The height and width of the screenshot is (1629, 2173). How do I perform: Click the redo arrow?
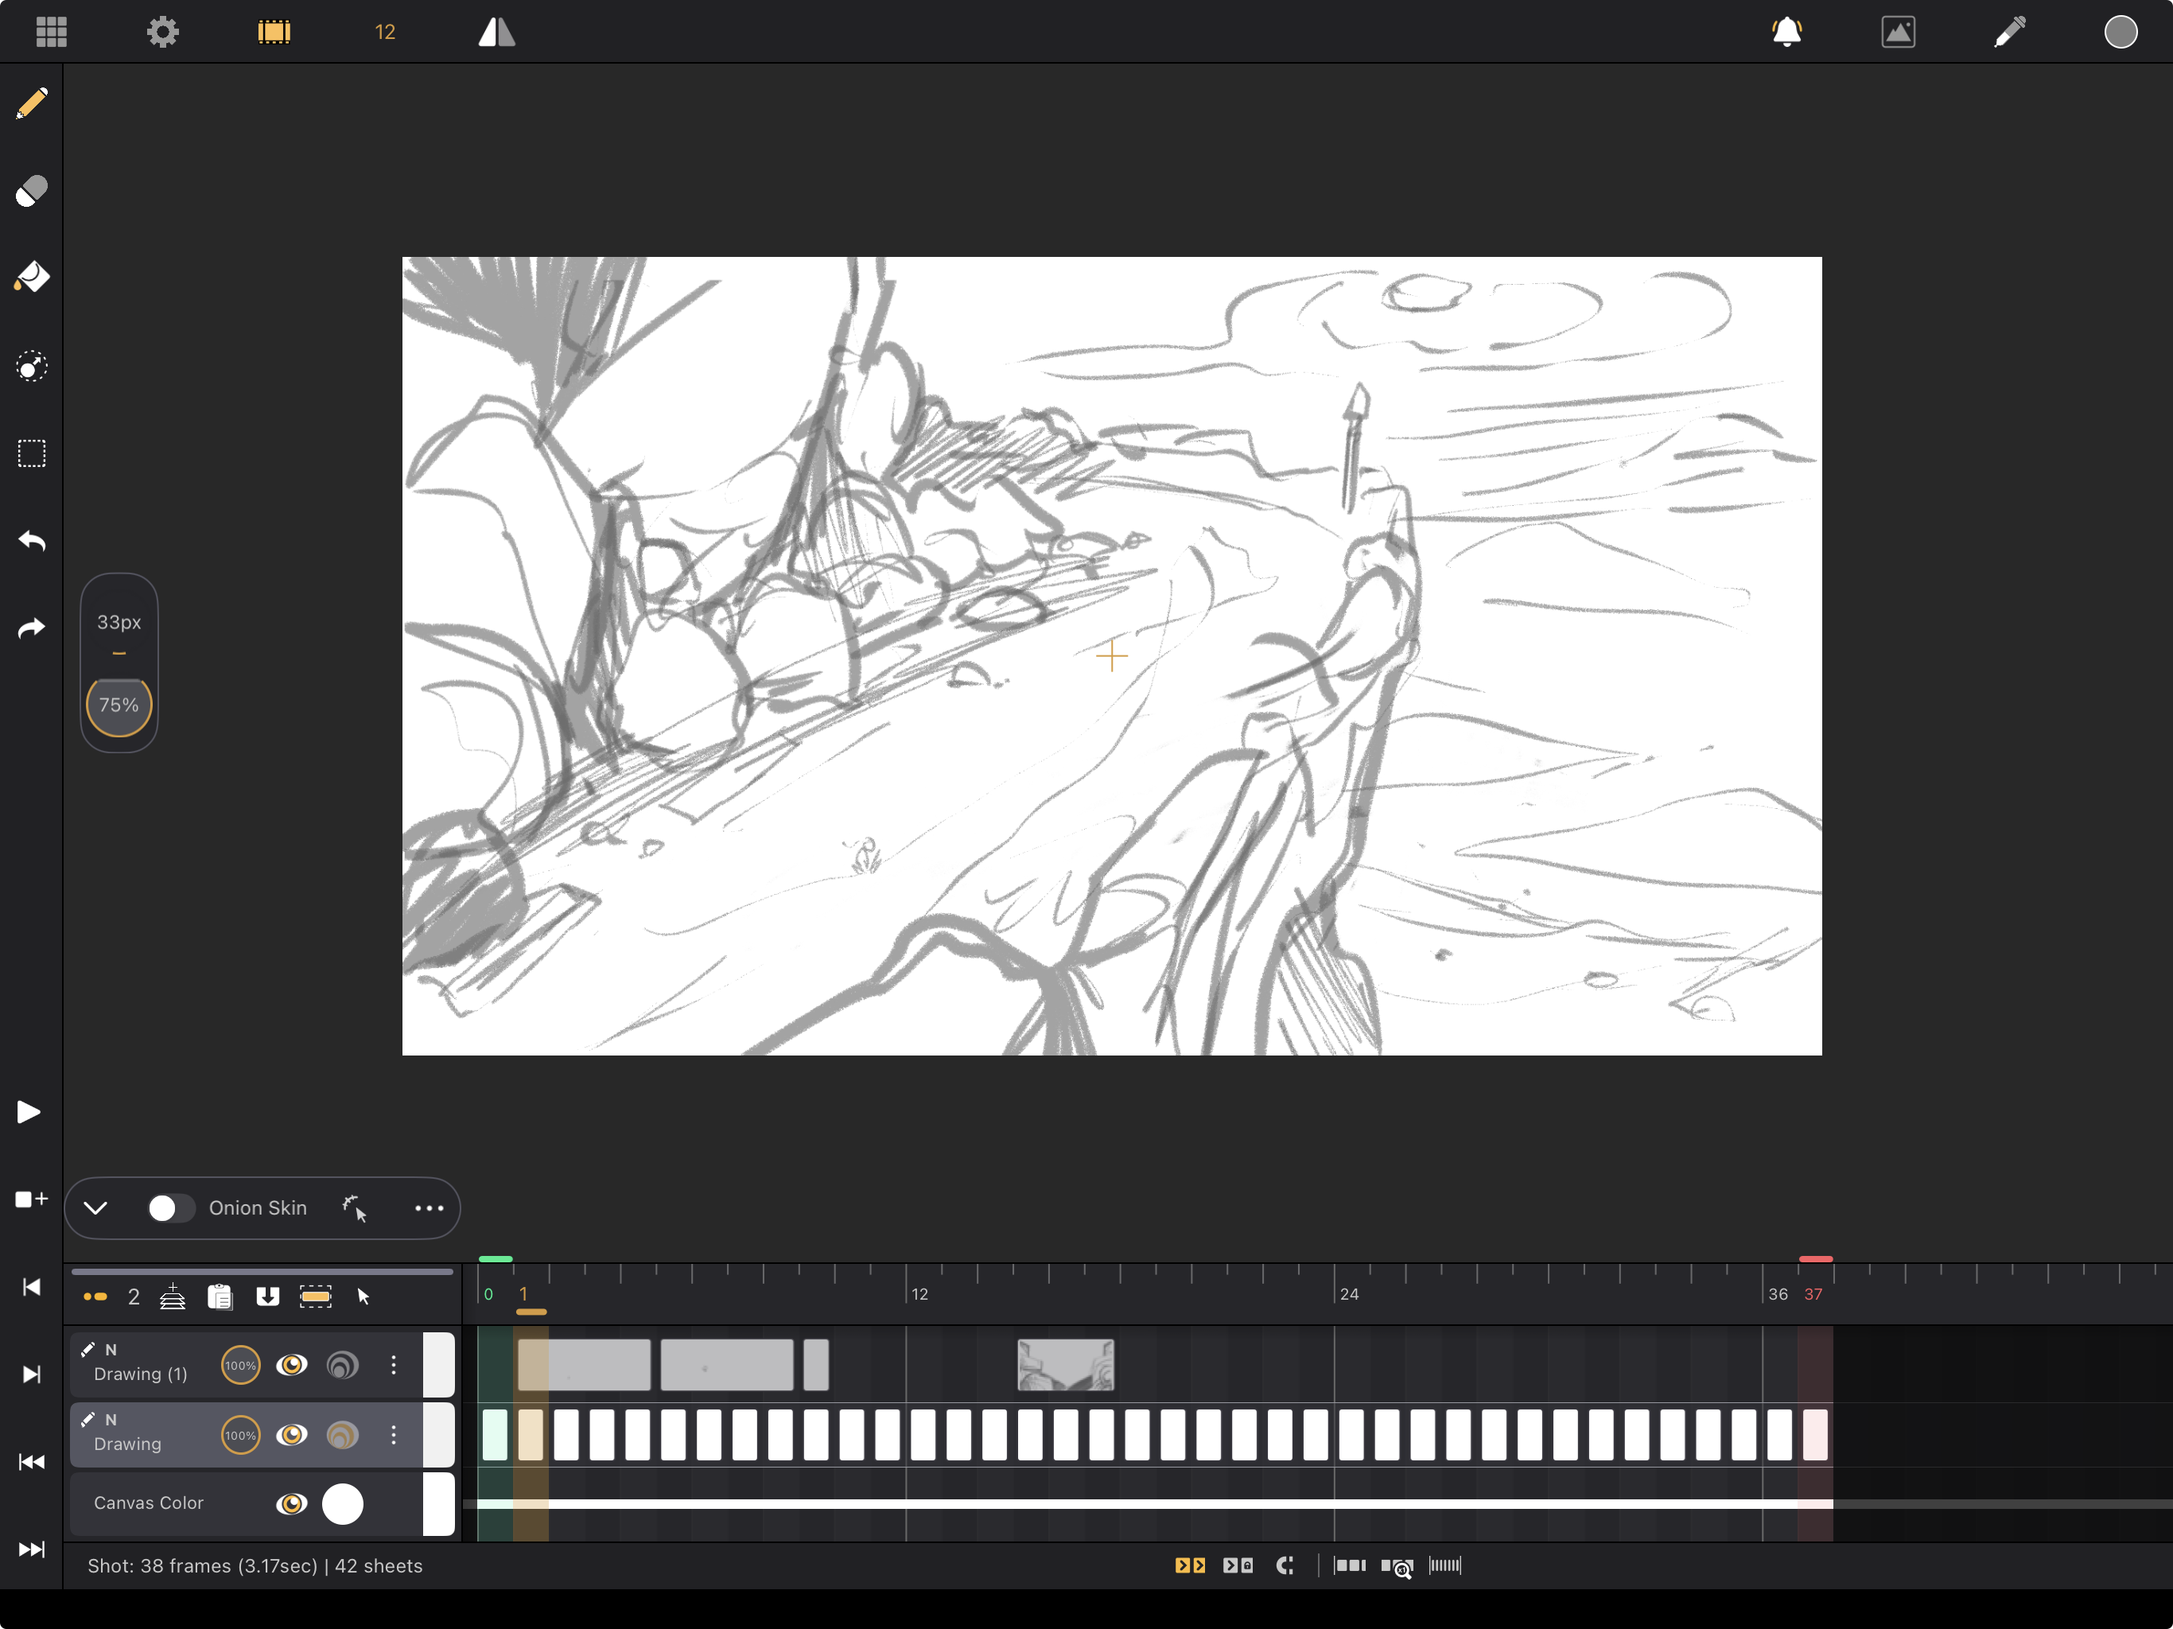pos(32,629)
